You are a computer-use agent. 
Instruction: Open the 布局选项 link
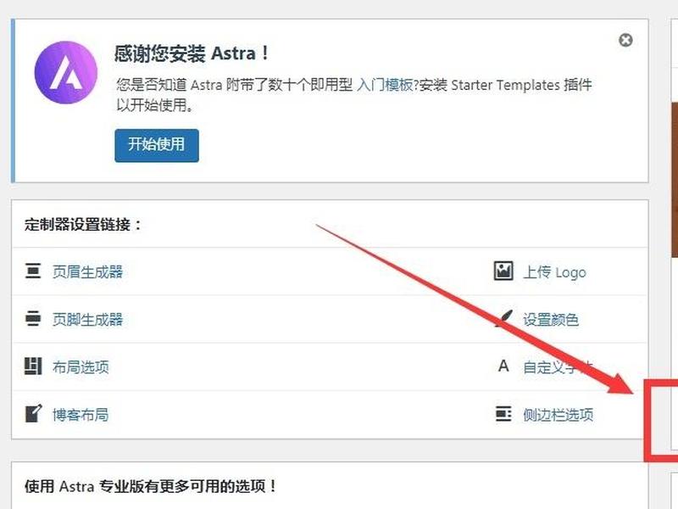pos(81,367)
